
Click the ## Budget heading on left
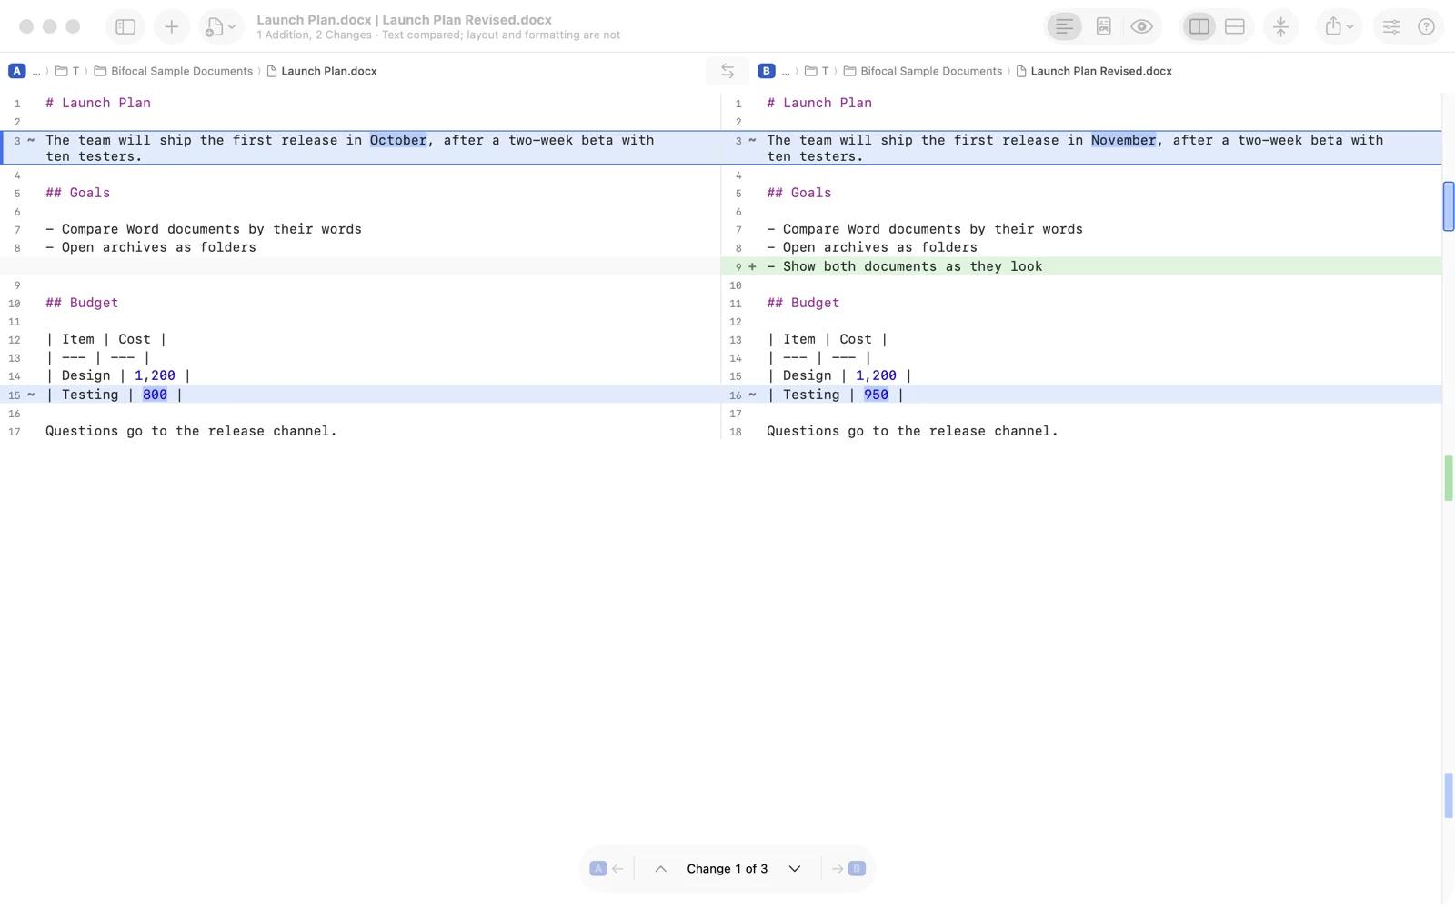(82, 303)
